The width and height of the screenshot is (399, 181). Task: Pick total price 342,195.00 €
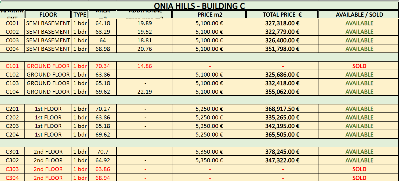[x=282, y=126]
